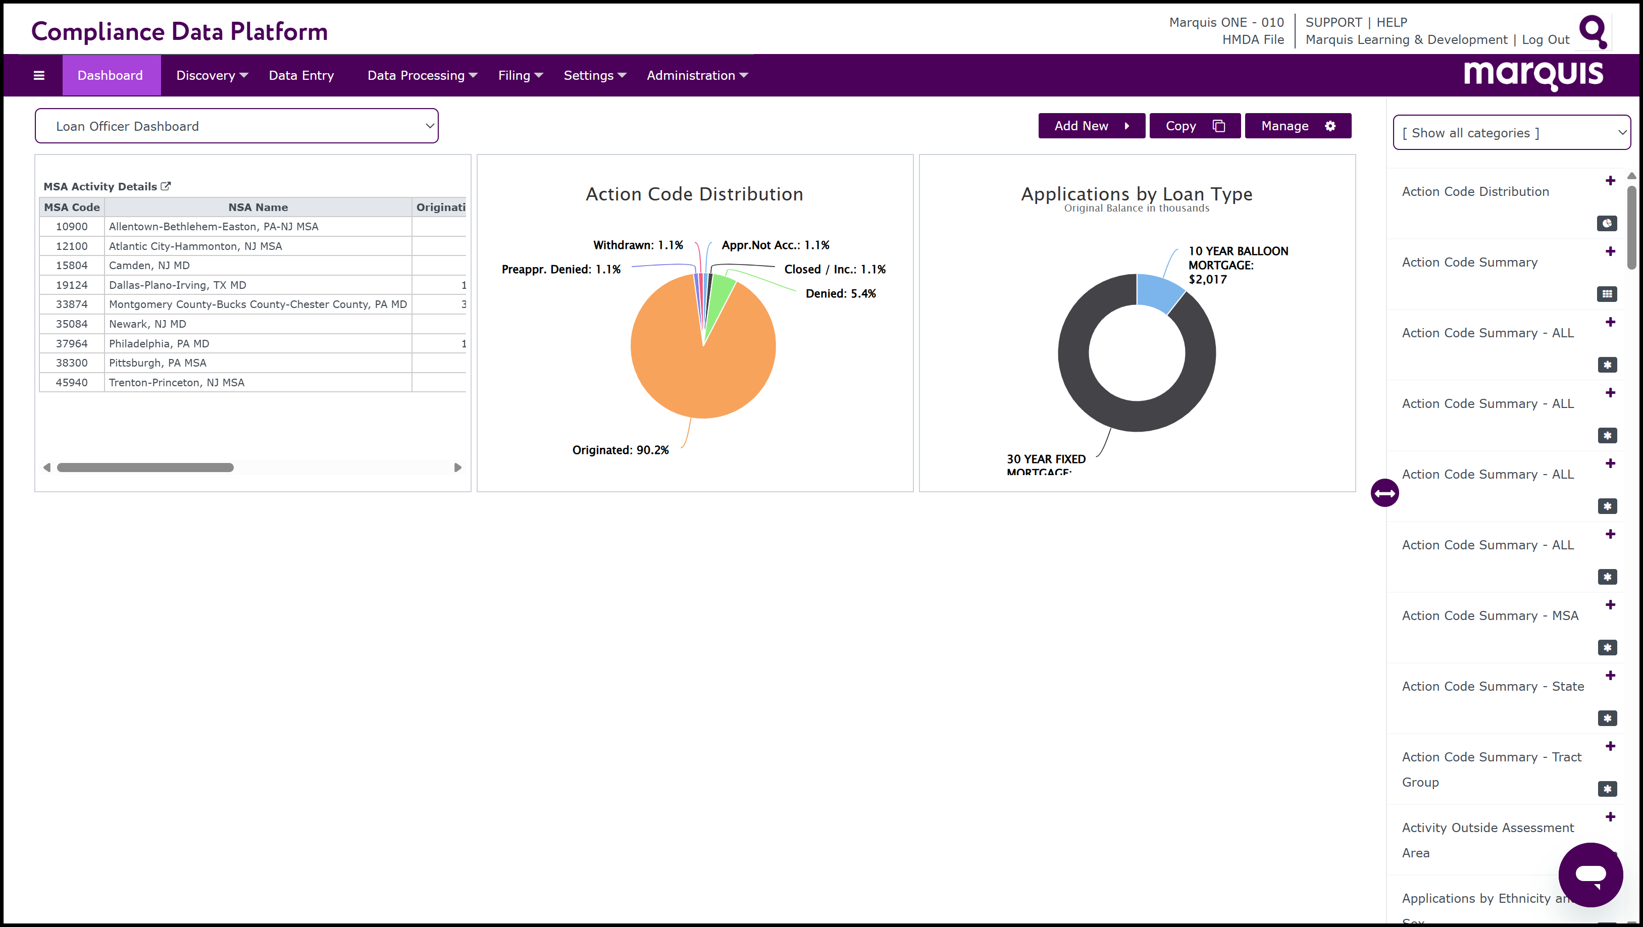Toggle side panel with resize arrow button

click(x=1384, y=493)
